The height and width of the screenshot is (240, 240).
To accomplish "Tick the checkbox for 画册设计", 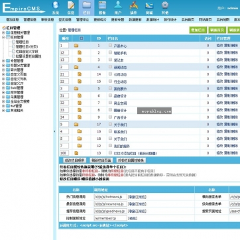I will coord(110,110).
